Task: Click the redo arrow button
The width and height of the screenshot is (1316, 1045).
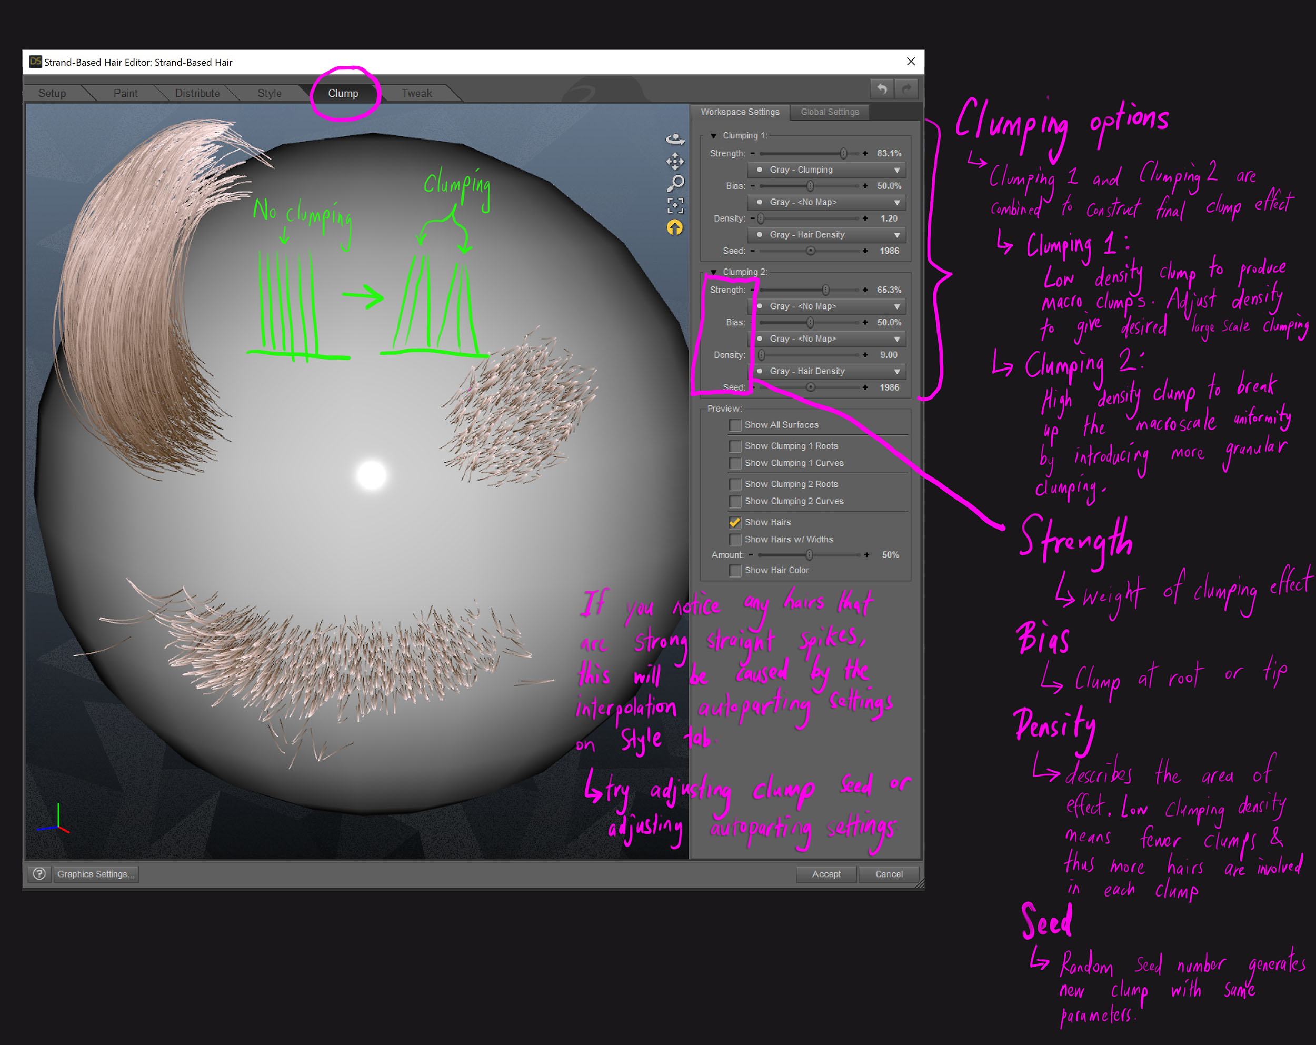Action: click(907, 89)
